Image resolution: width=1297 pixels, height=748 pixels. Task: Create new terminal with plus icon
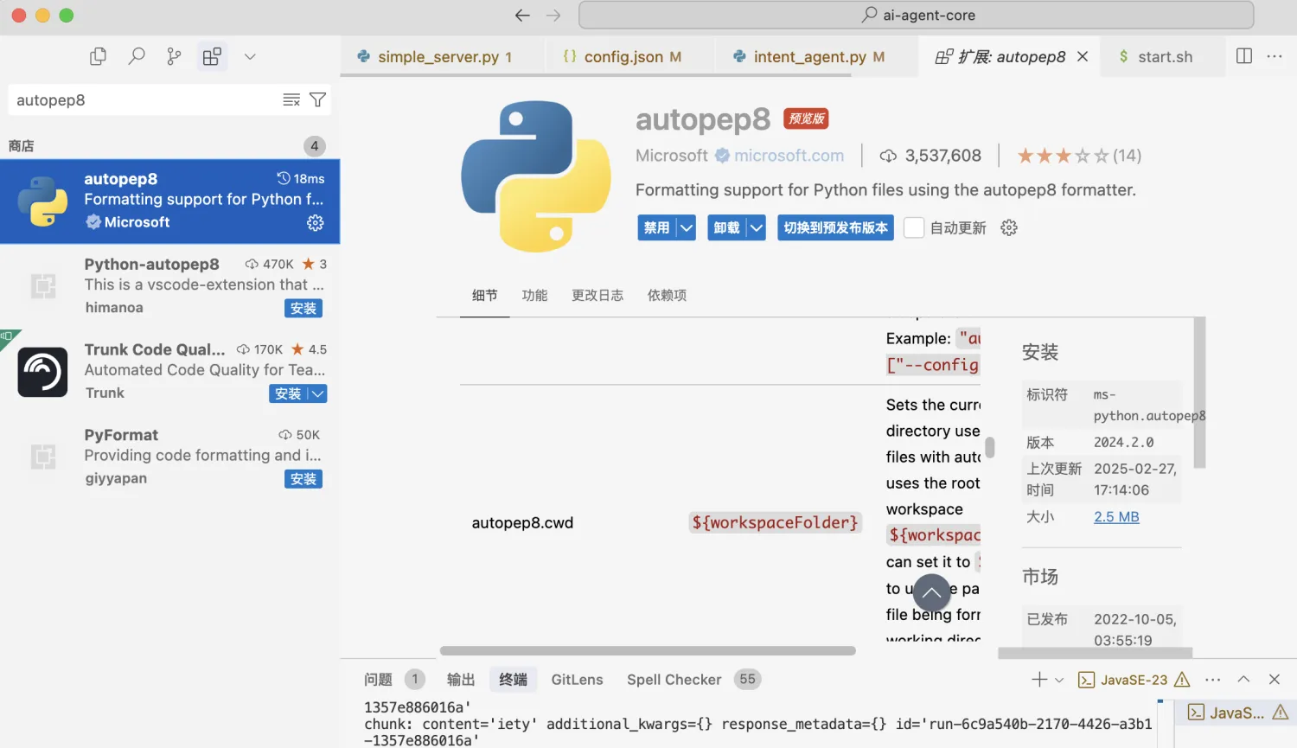(1039, 680)
